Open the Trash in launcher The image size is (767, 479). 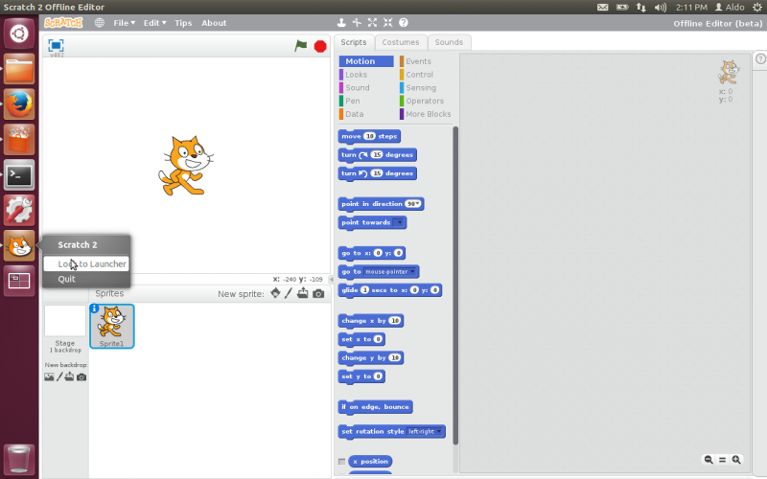pos(19,459)
